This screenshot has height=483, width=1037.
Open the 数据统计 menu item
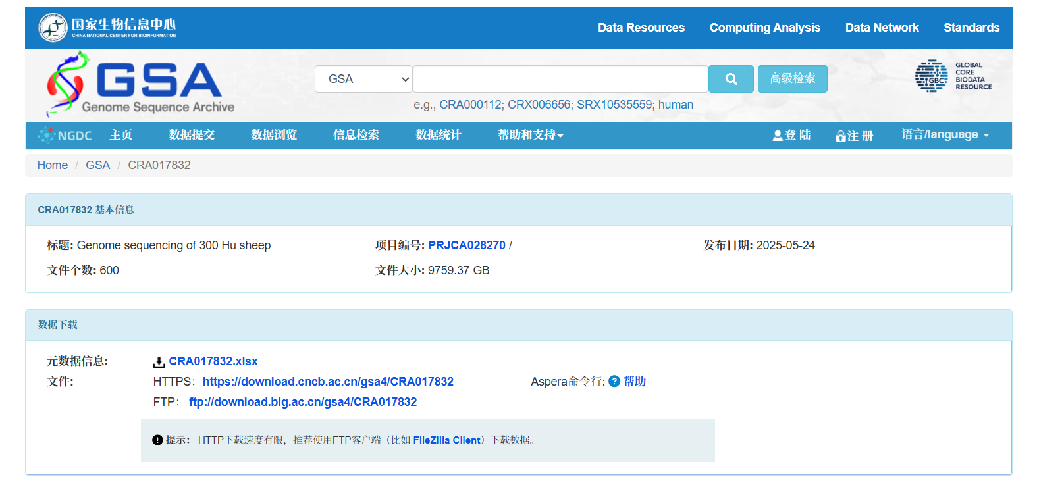click(439, 135)
